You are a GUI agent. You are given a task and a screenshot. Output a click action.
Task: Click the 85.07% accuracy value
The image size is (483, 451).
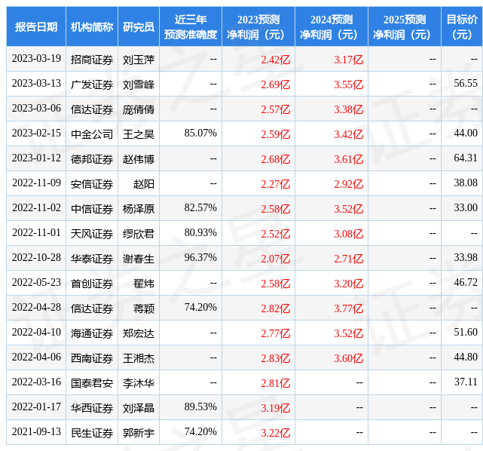pos(200,133)
